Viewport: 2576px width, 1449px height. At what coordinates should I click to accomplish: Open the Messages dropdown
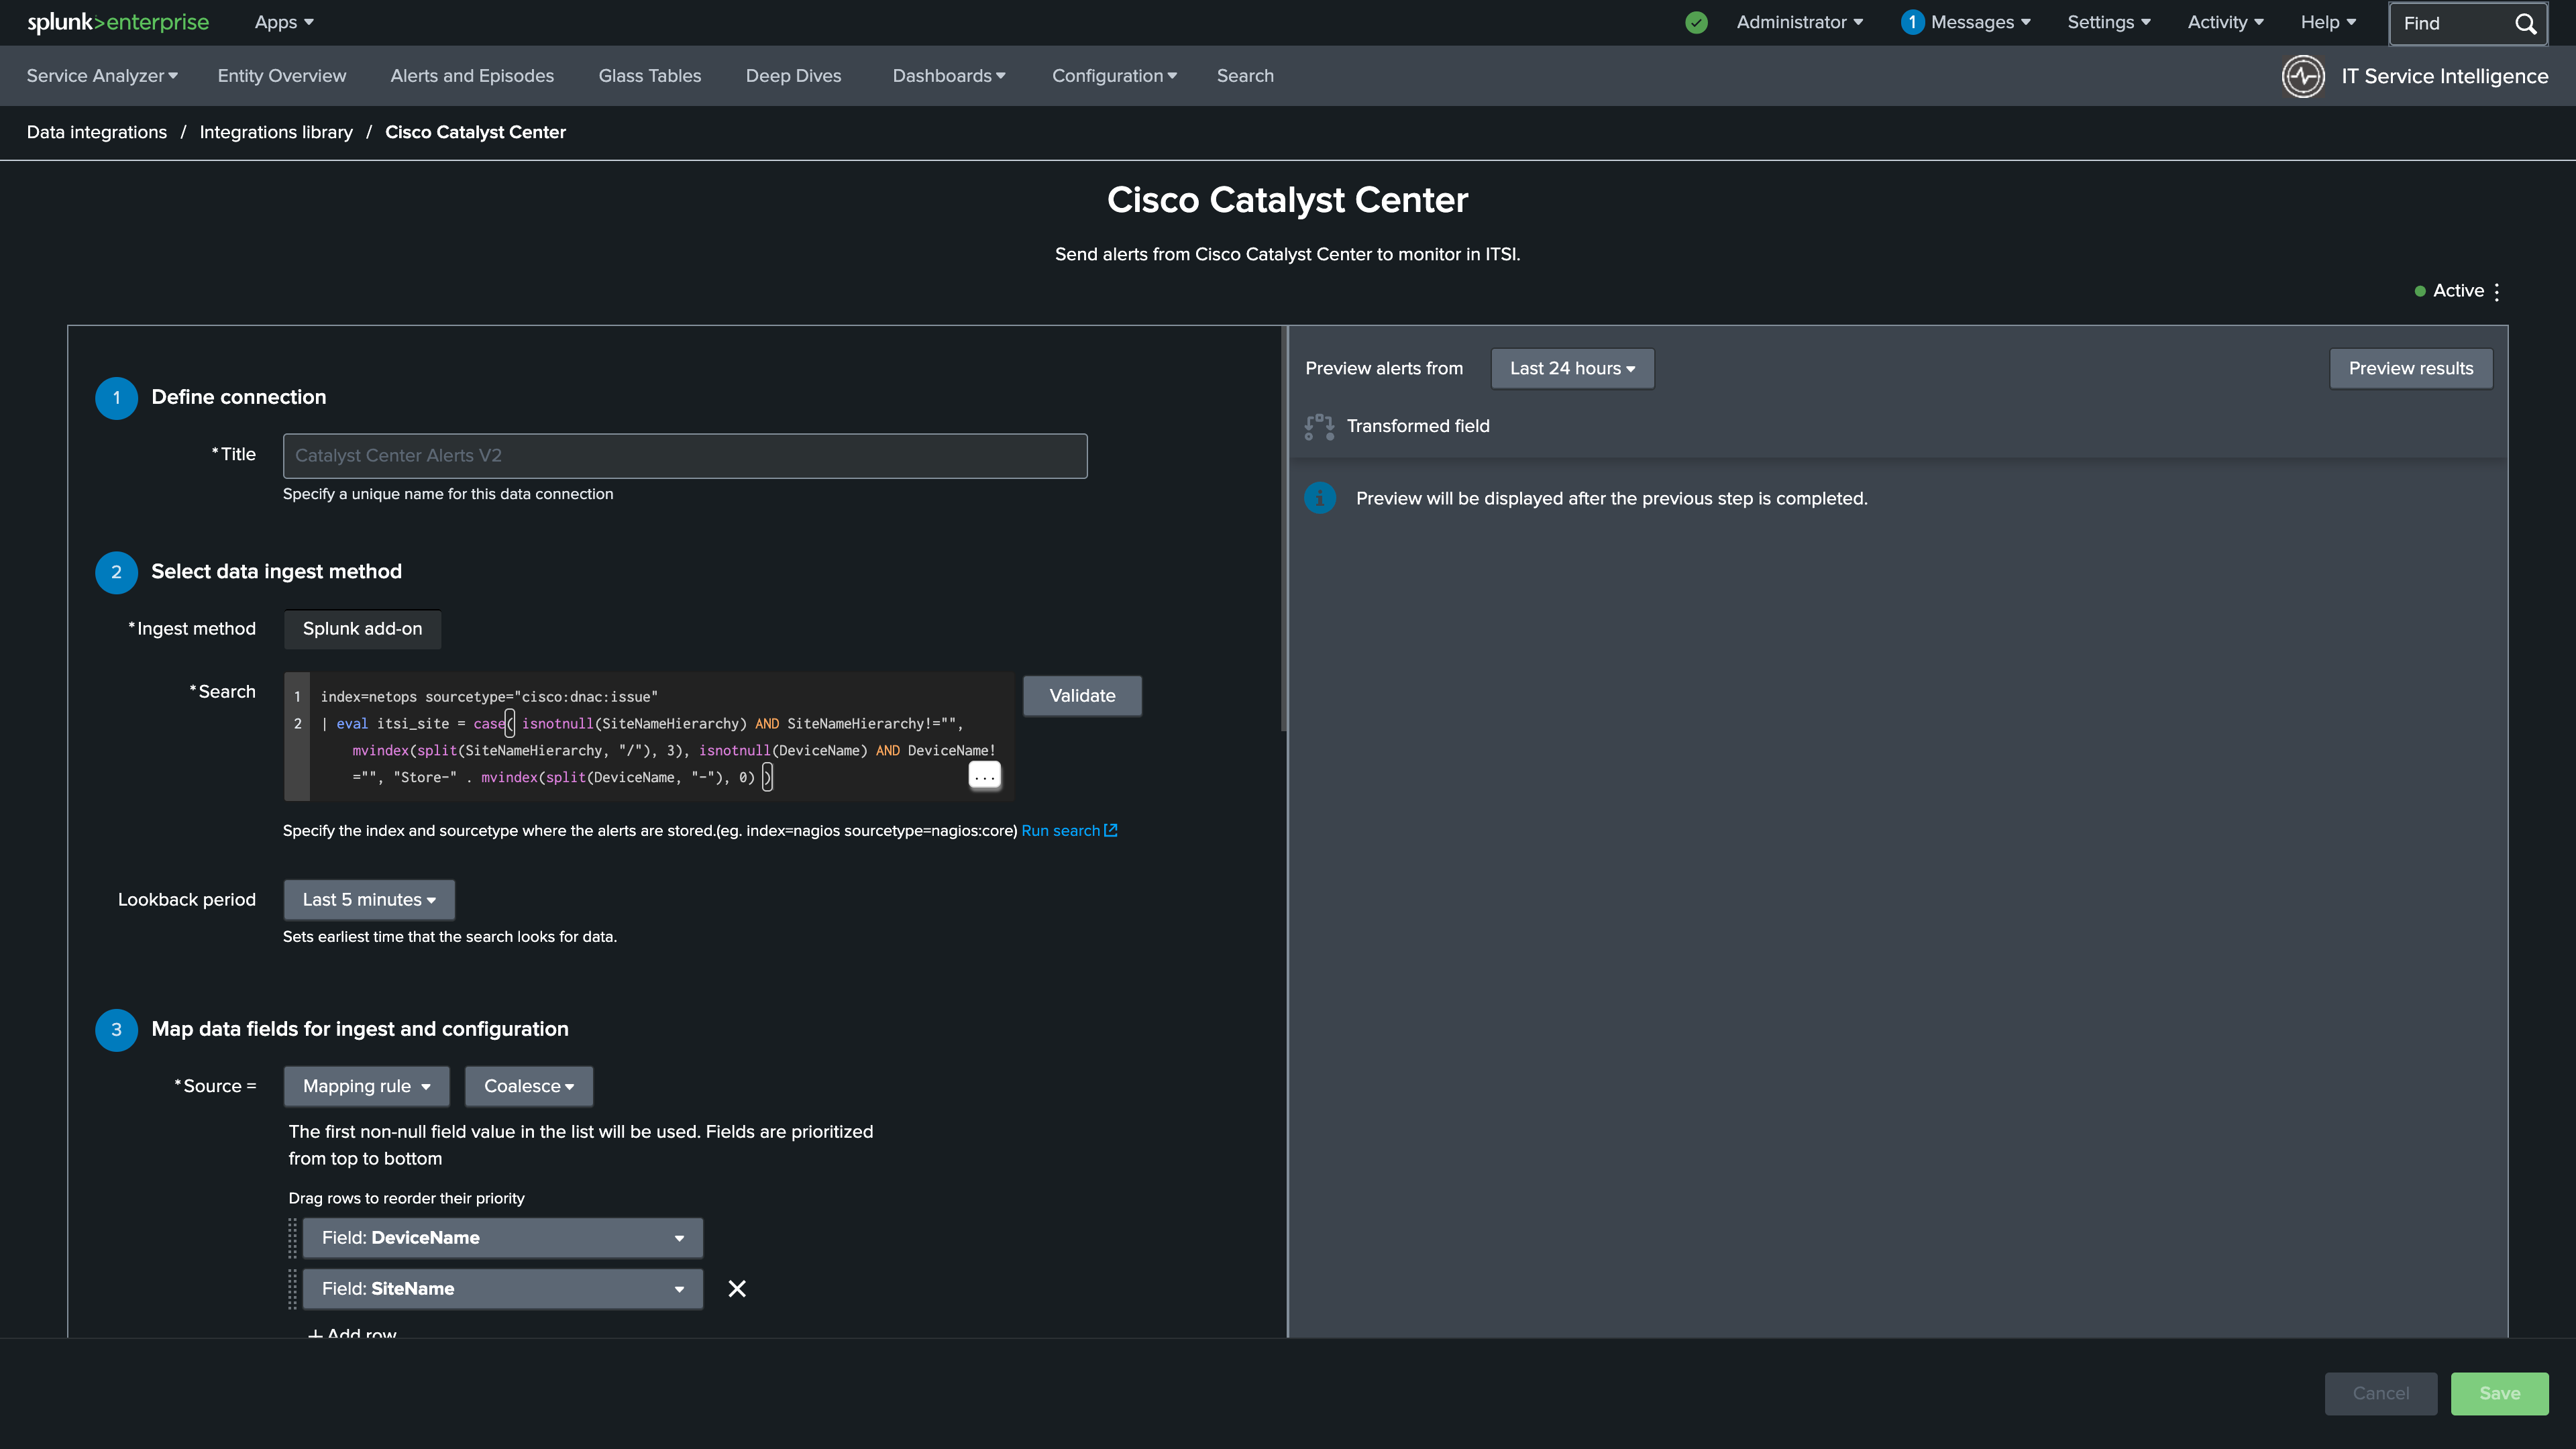coord(1981,22)
